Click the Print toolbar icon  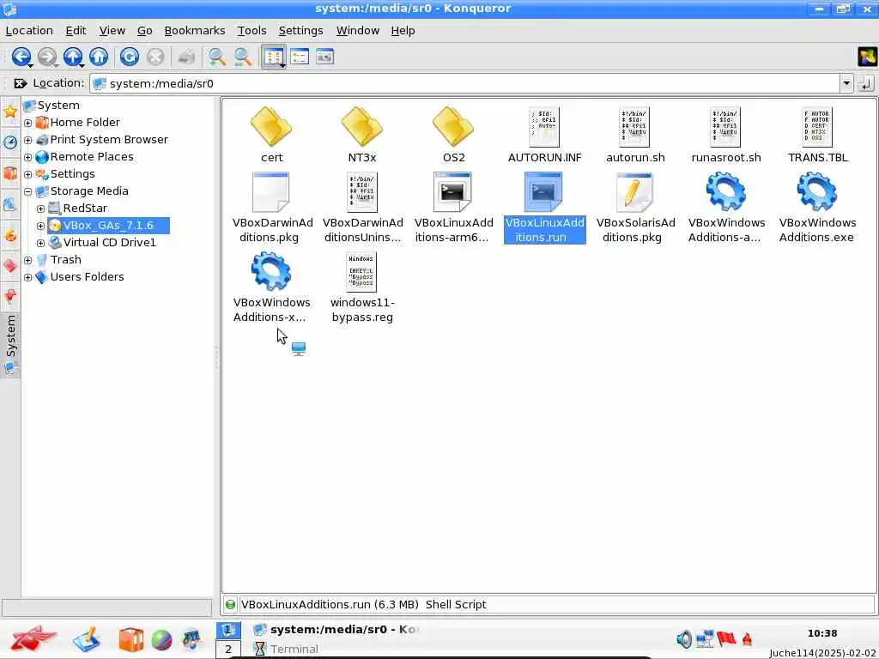coord(186,57)
